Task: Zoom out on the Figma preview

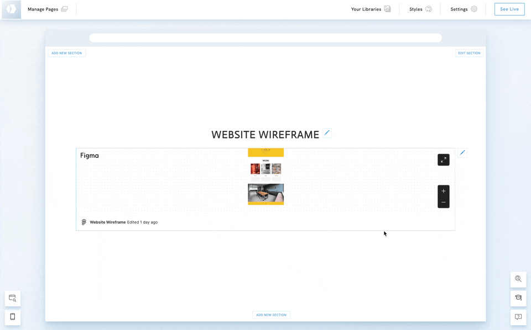Action: (x=444, y=203)
